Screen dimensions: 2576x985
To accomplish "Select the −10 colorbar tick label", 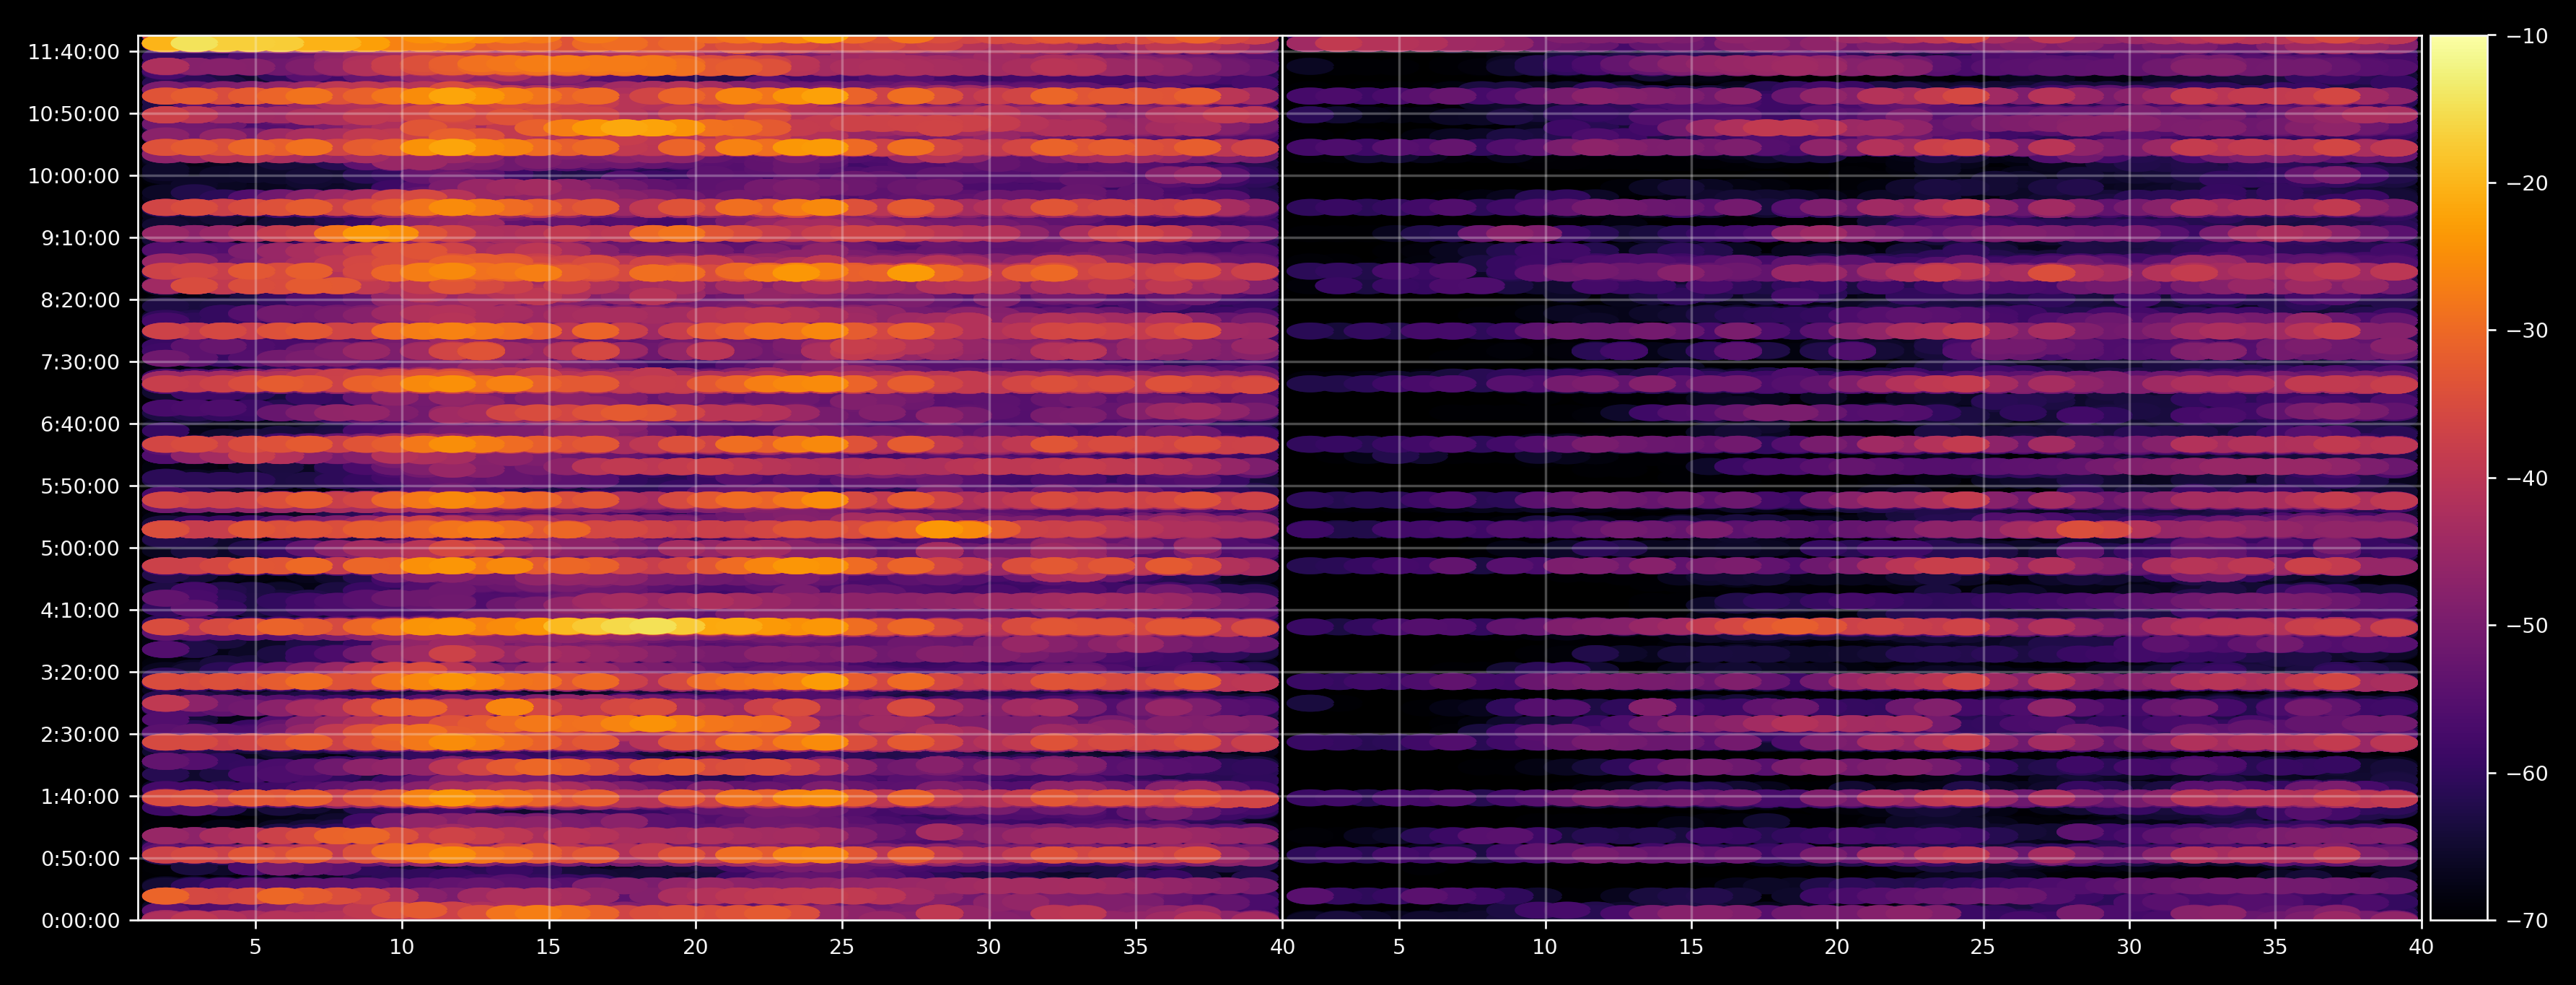I will pyautogui.click(x=2528, y=36).
